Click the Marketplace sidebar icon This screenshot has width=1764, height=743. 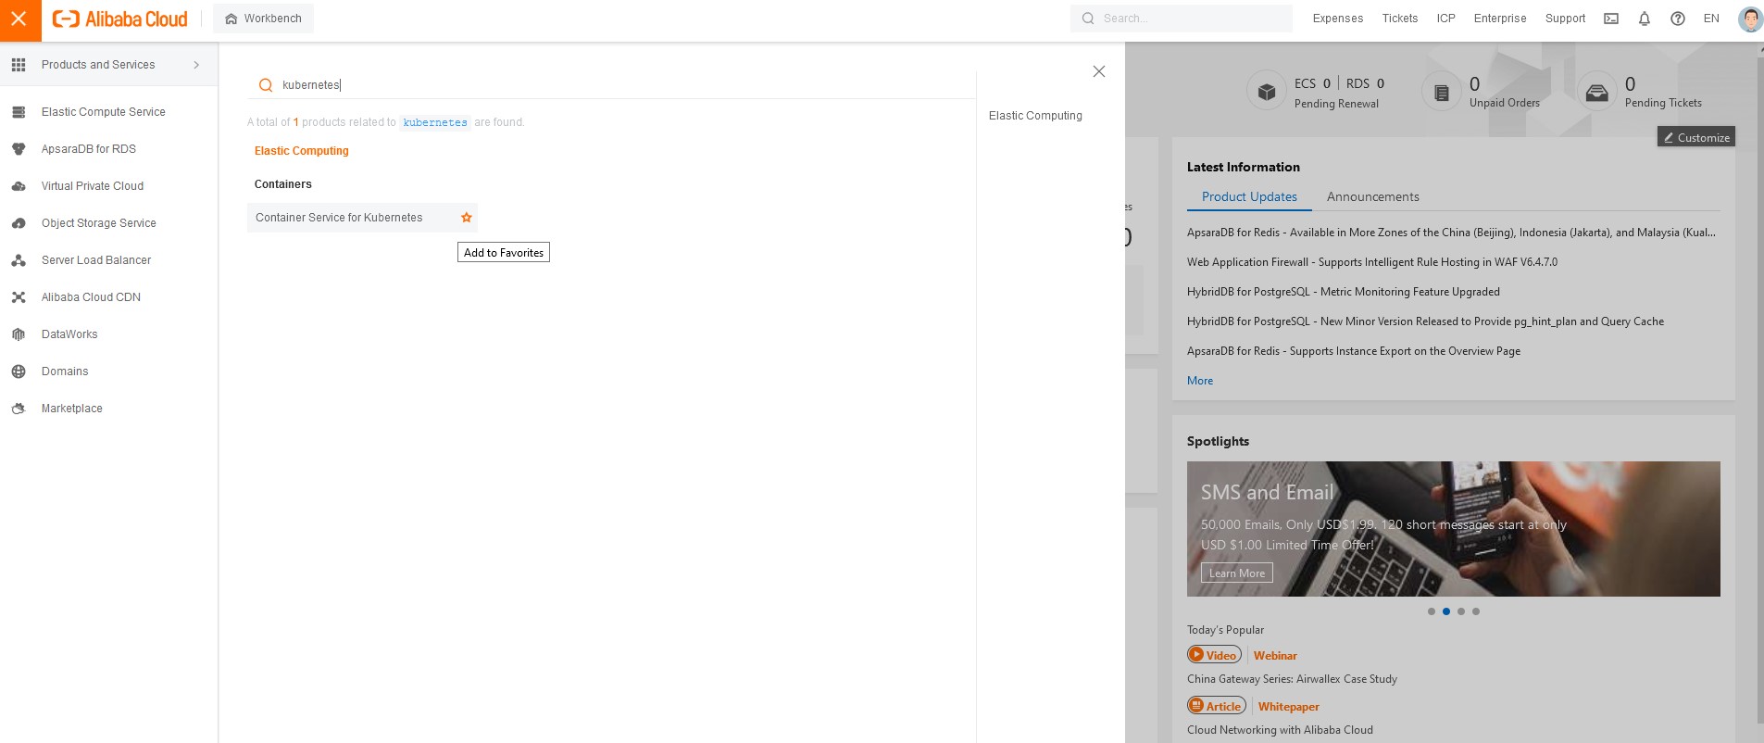click(19, 409)
